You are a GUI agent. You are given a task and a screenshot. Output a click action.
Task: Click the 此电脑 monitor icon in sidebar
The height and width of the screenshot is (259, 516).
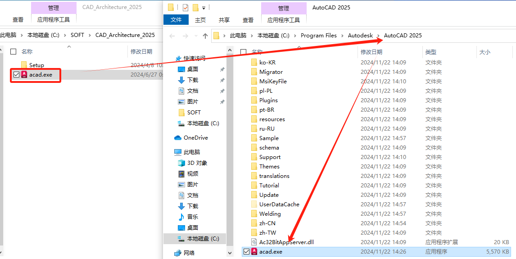point(178,152)
